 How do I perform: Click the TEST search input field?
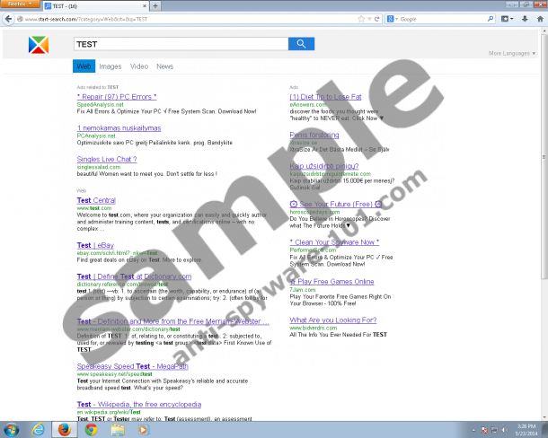coord(180,44)
